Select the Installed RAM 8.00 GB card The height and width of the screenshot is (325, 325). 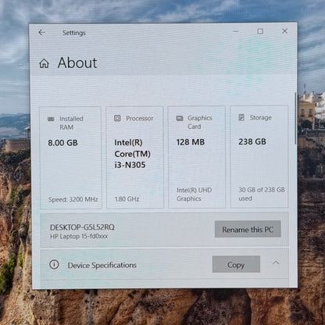[70, 158]
